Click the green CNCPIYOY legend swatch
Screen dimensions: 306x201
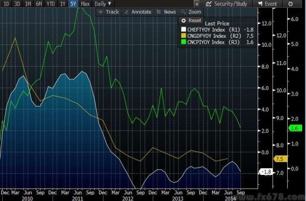184,42
